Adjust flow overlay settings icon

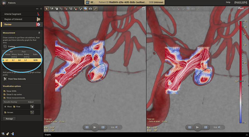point(32,106)
